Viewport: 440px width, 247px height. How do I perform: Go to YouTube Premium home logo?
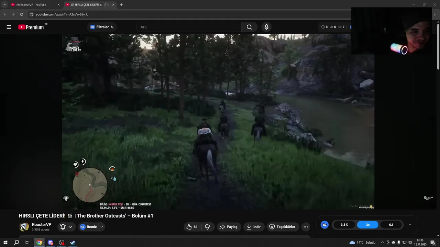point(31,27)
